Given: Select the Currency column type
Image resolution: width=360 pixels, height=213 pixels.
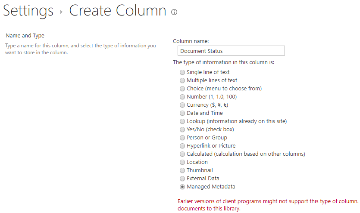Looking at the screenshot, I should (182, 105).
